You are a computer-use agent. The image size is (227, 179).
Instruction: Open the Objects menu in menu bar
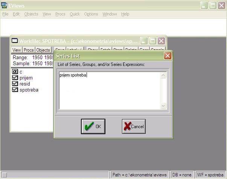point(31,14)
